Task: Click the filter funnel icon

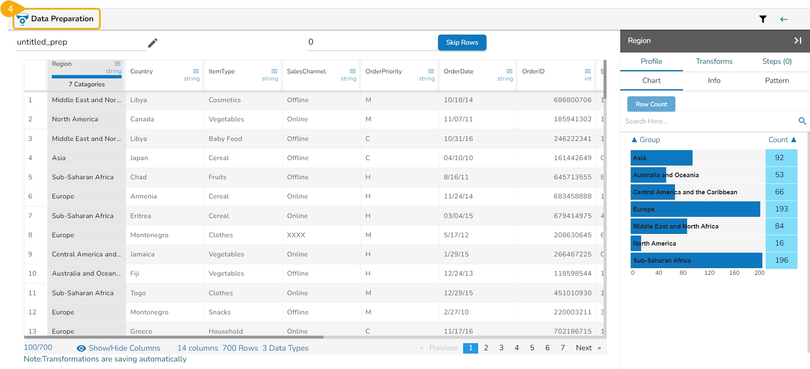Action: pyautogui.click(x=763, y=19)
